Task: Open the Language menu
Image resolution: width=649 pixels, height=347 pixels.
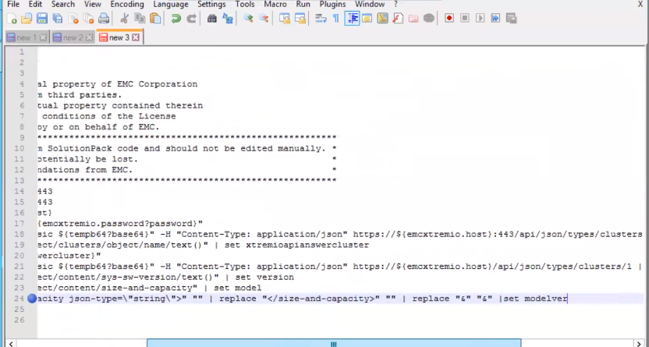Action: tap(171, 5)
